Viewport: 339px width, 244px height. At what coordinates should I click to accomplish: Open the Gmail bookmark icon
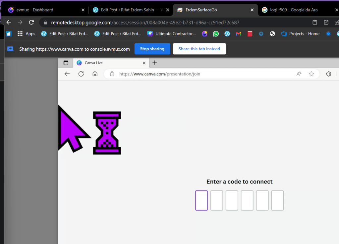tap(238, 34)
